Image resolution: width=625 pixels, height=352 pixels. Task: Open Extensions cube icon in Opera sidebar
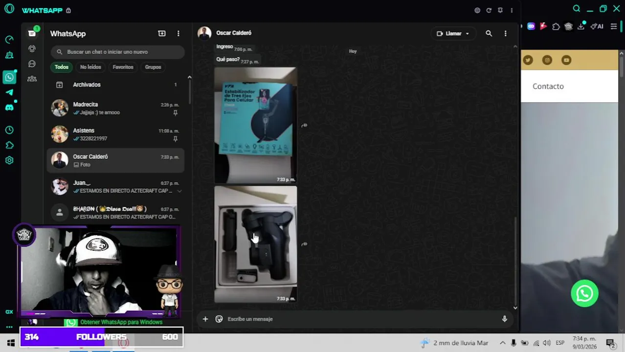click(9, 145)
